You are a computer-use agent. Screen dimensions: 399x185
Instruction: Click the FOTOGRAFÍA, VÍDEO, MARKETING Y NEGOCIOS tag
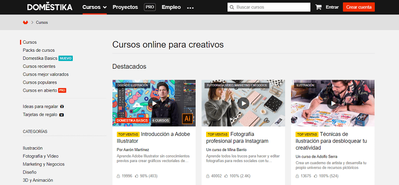click(x=237, y=85)
